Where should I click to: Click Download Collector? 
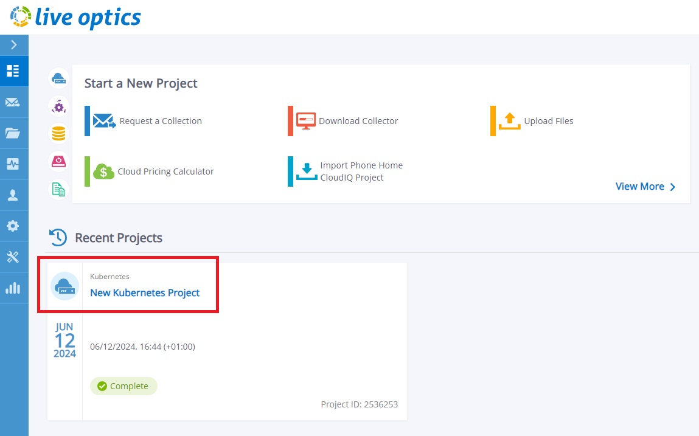[x=358, y=121]
